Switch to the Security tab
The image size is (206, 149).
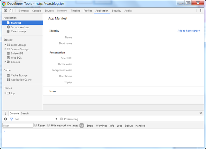[x=117, y=11]
